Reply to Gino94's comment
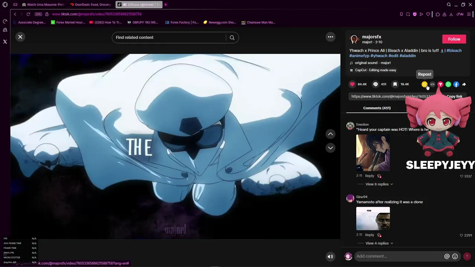This screenshot has width=475, height=267. [x=369, y=235]
